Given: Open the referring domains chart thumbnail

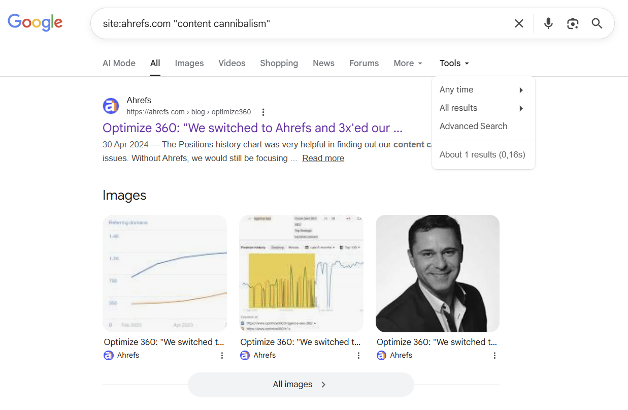Looking at the screenshot, I should click(164, 273).
